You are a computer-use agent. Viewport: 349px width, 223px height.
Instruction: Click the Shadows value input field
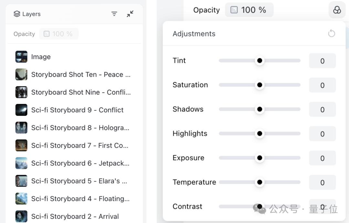pos(322,110)
